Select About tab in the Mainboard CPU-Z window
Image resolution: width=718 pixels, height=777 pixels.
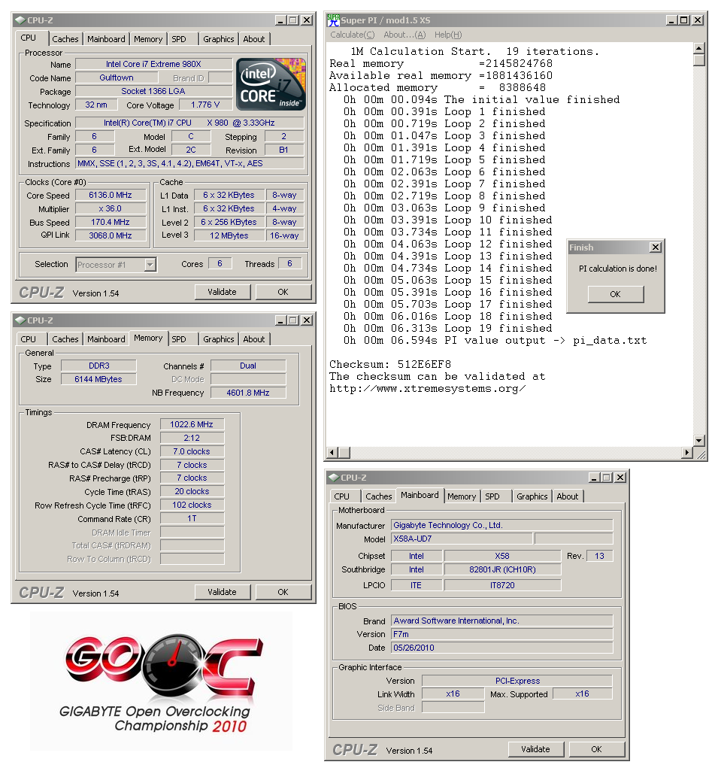(x=568, y=496)
